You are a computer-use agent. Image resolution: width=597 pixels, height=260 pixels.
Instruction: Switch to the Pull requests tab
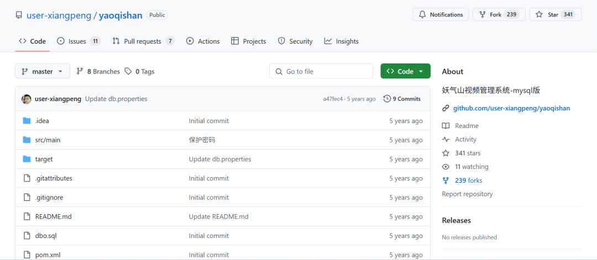[143, 41]
